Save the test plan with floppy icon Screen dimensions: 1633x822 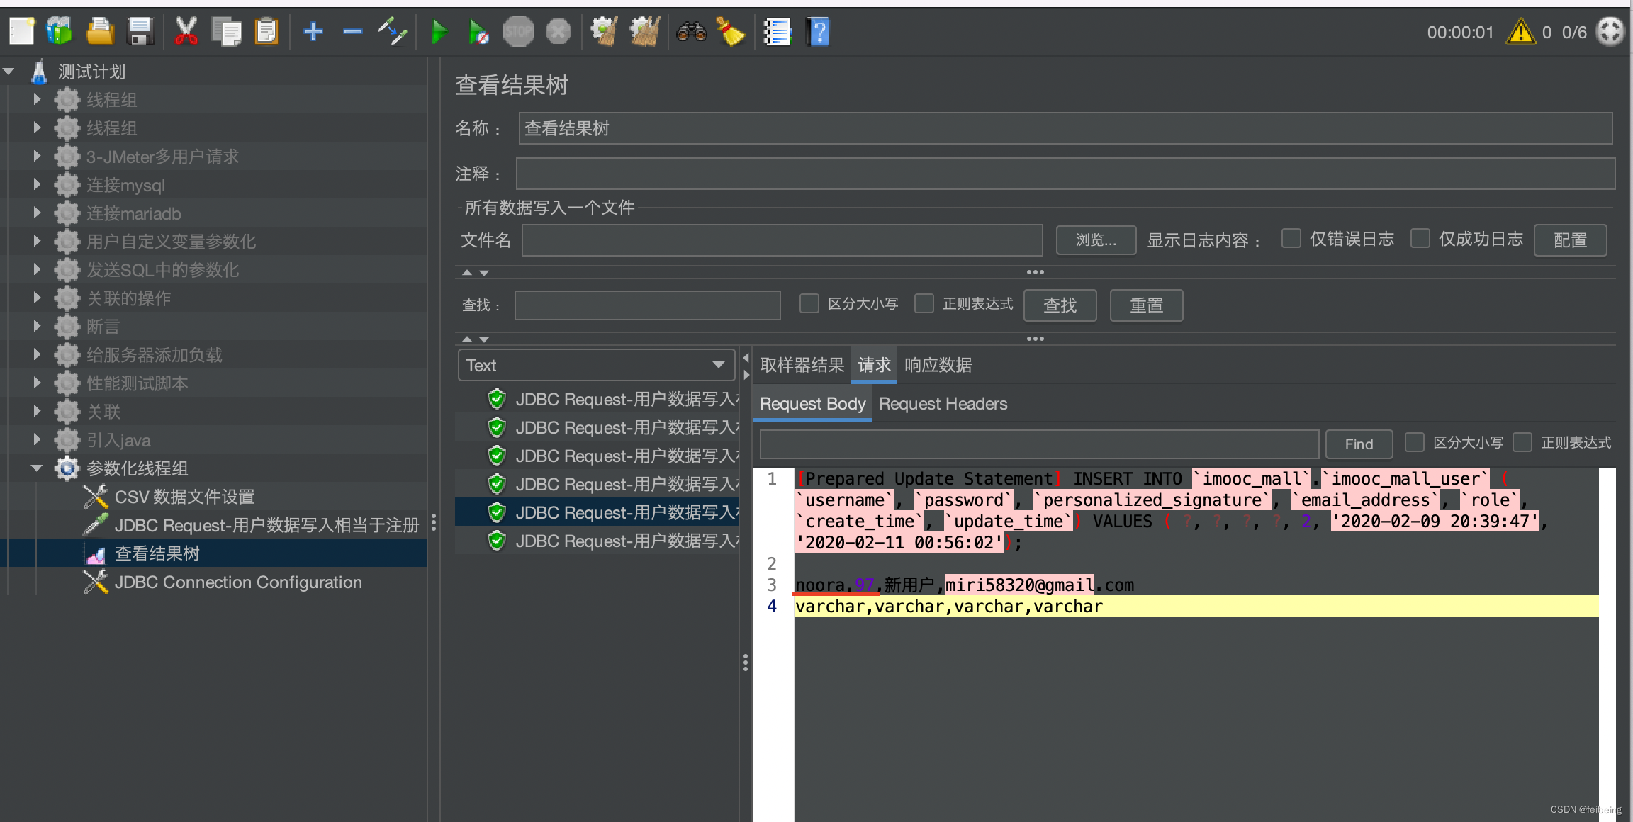coord(140,32)
